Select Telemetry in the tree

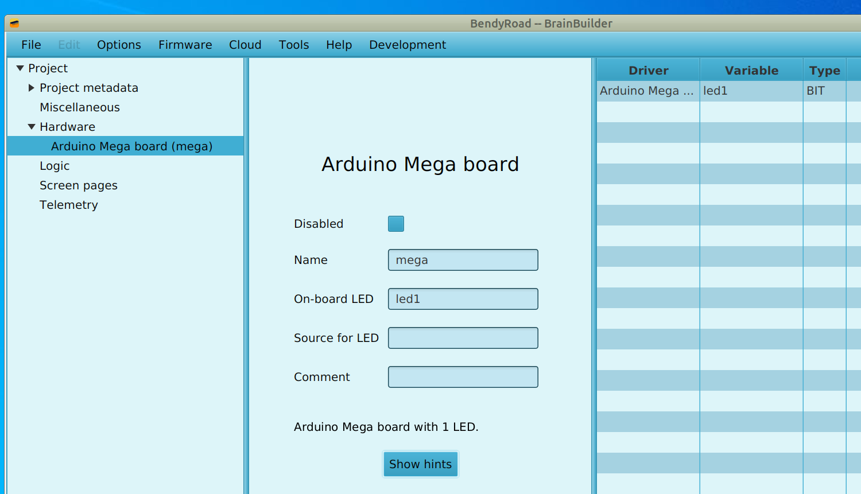(x=69, y=205)
